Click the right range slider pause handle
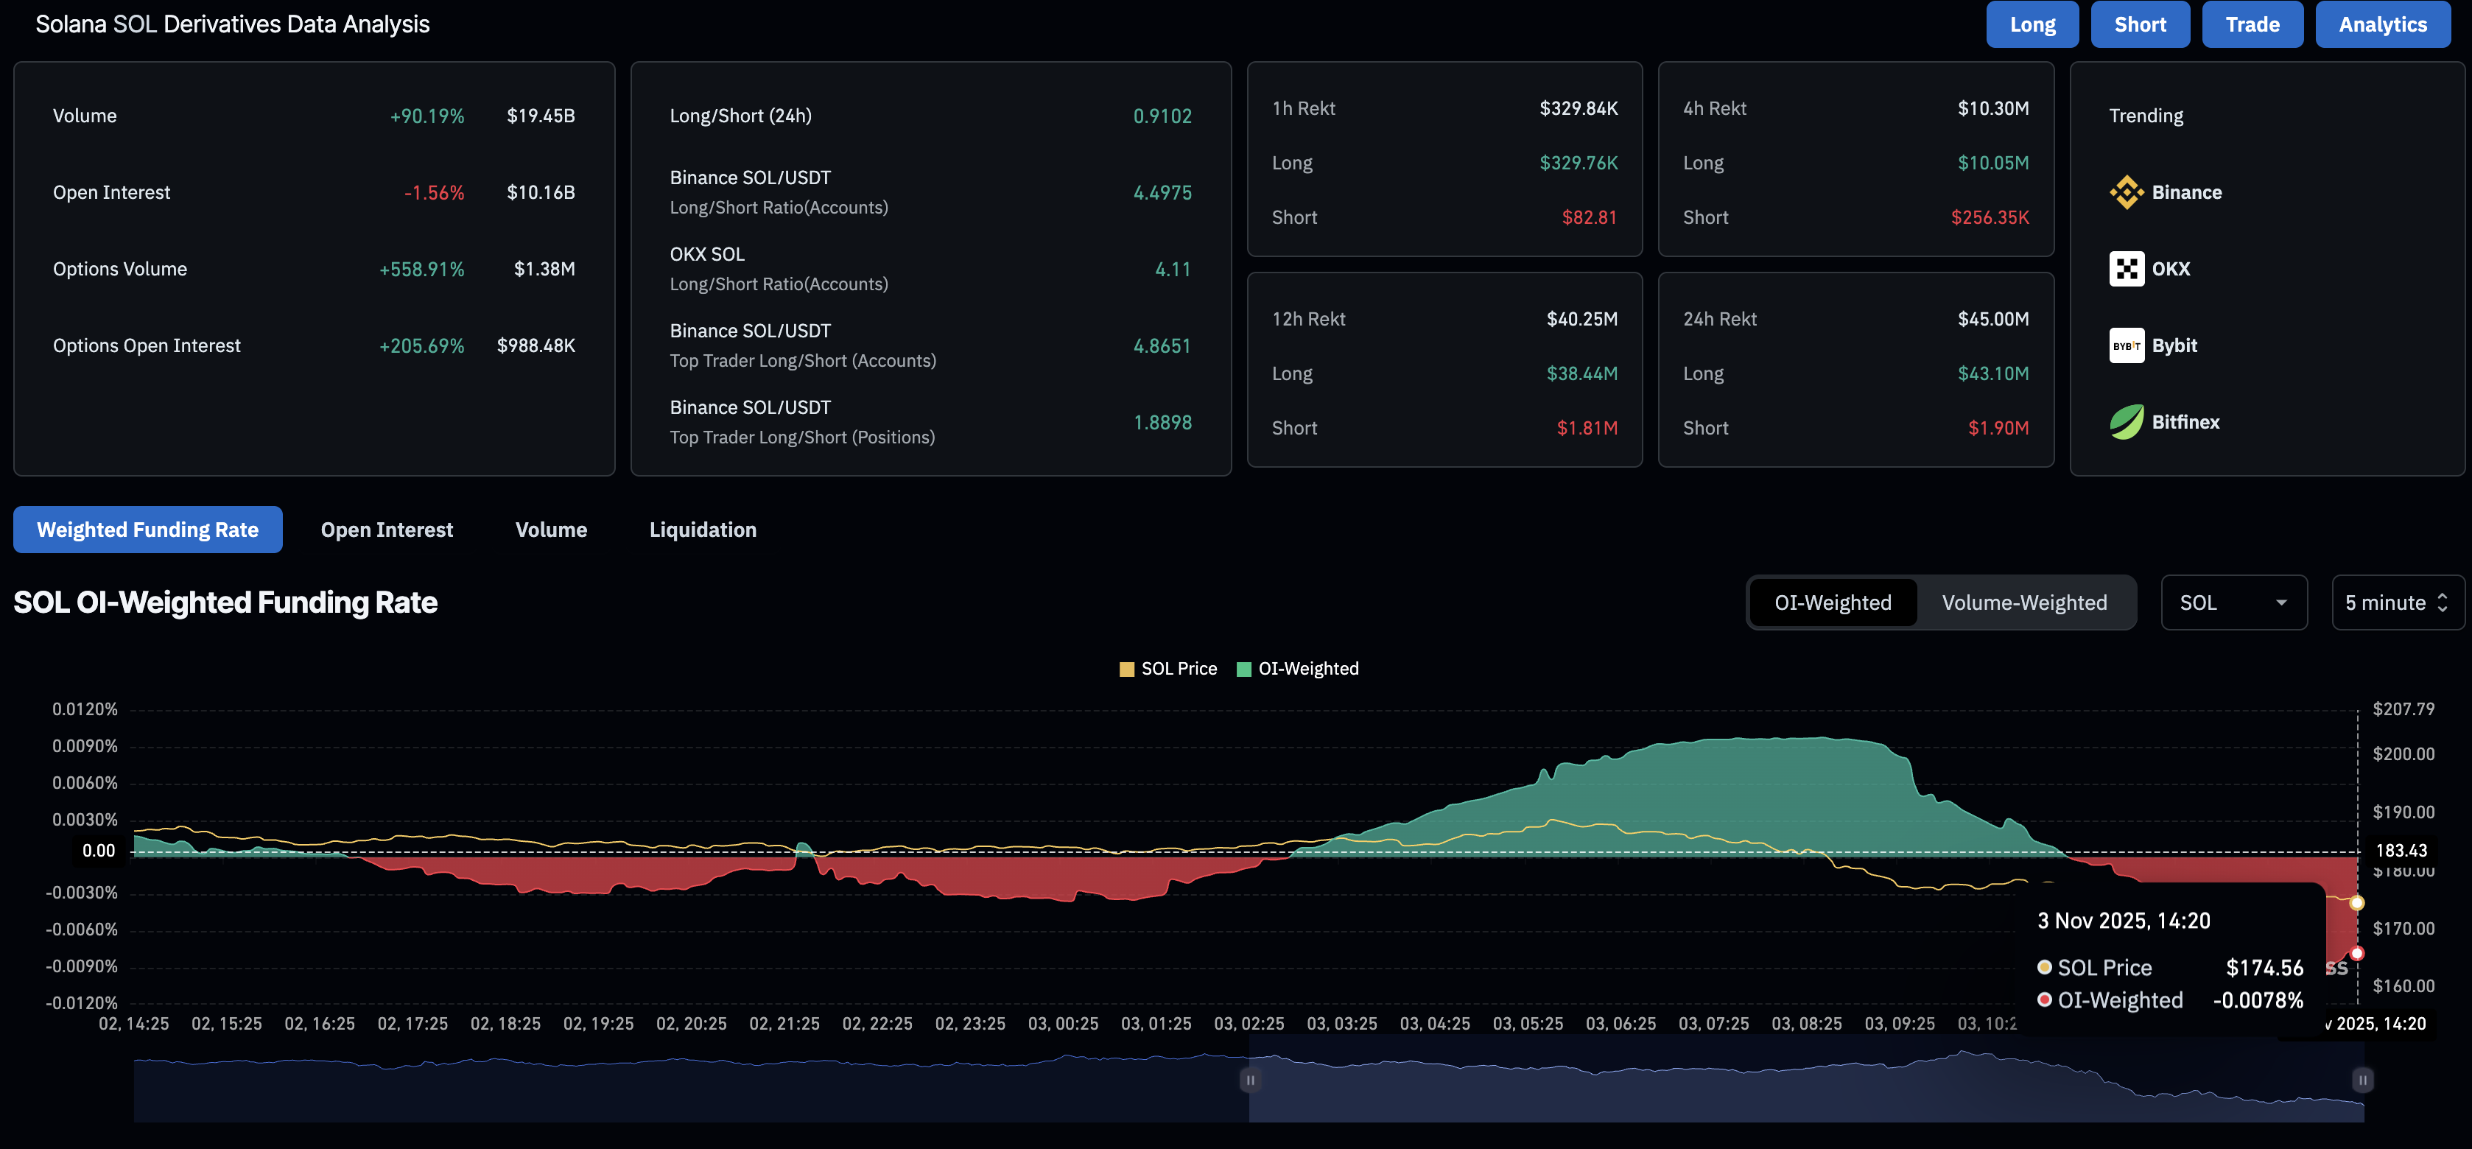The image size is (2472, 1149). pyautogui.click(x=2362, y=1080)
